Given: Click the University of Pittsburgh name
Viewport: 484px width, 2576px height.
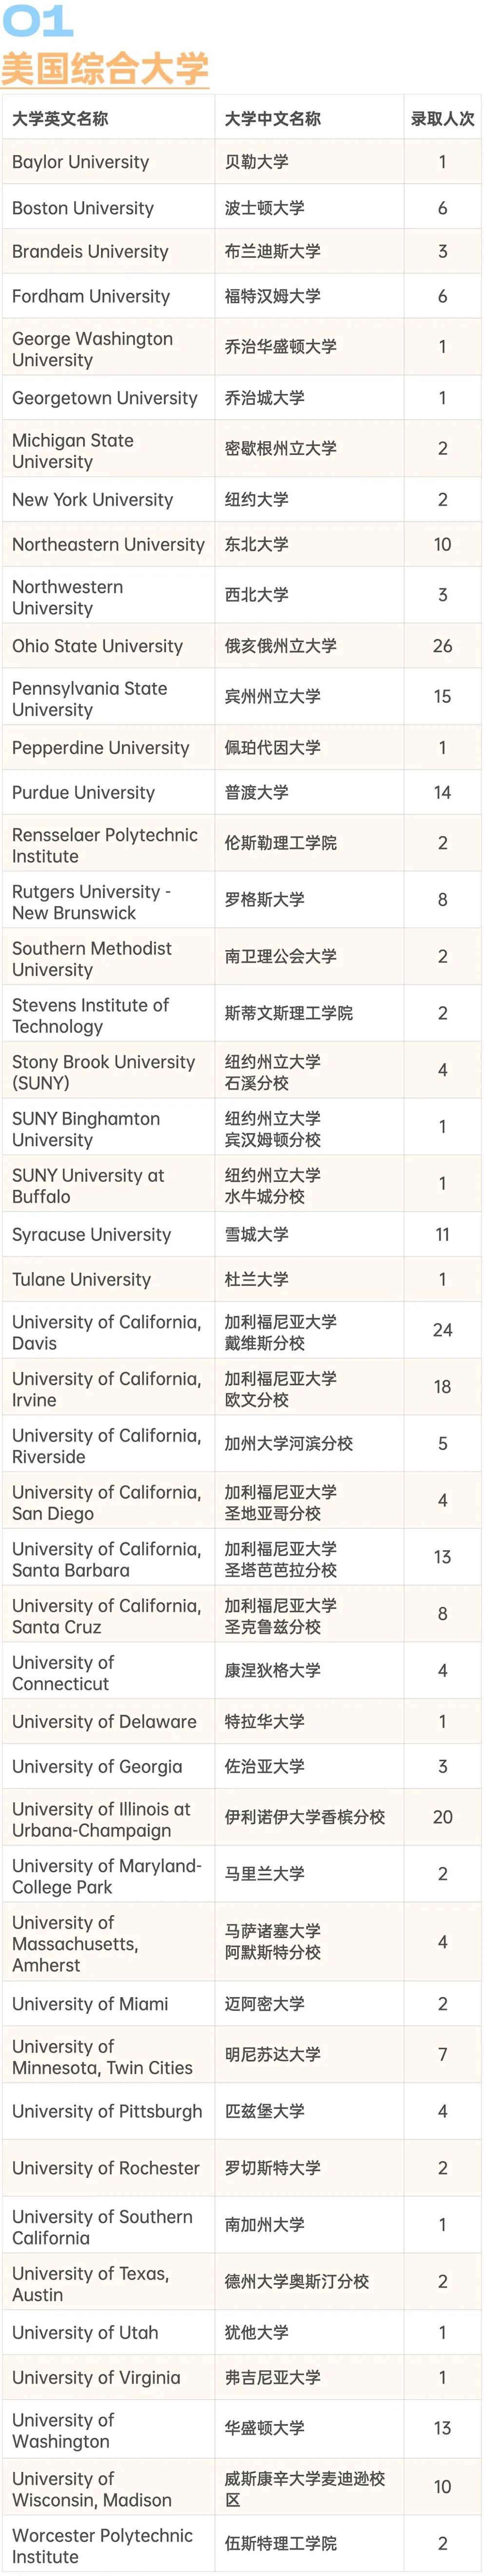Looking at the screenshot, I should point(107,2111).
